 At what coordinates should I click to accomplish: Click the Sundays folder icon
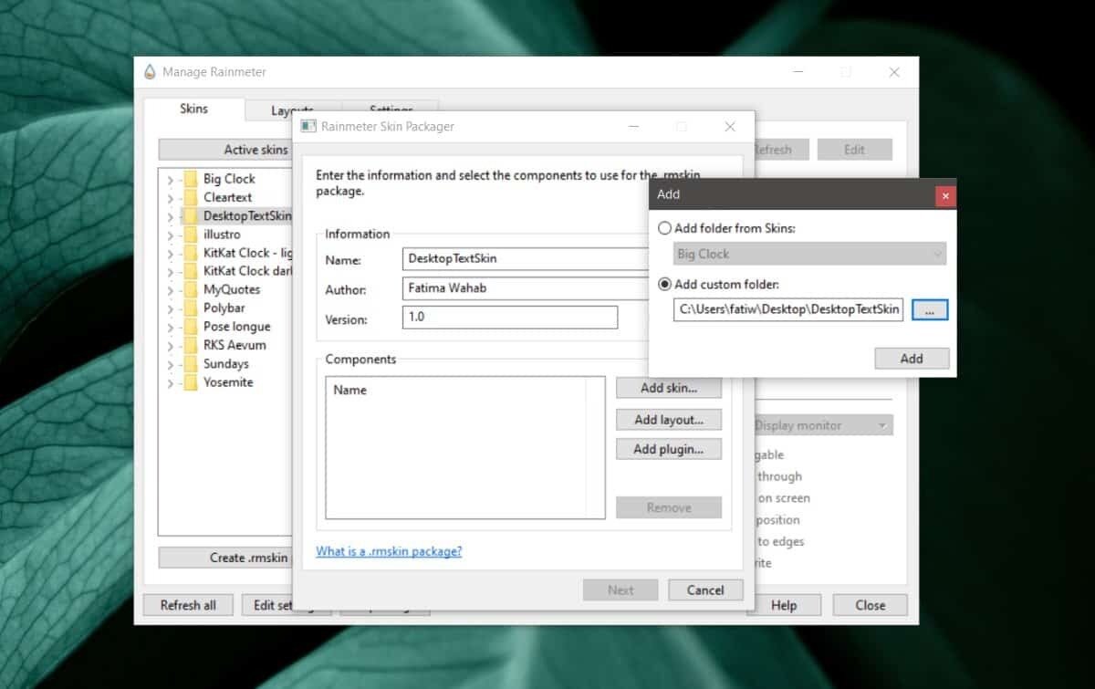click(190, 364)
